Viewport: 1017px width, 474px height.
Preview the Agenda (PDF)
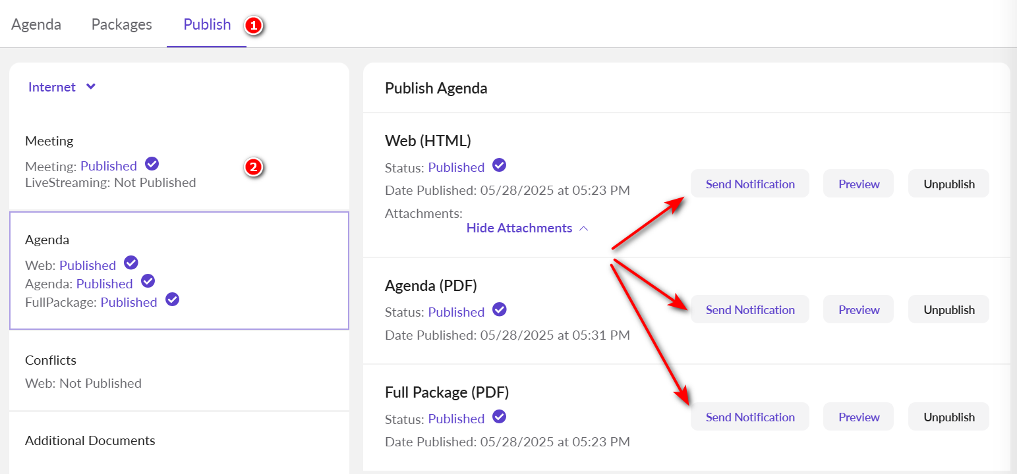[858, 309]
